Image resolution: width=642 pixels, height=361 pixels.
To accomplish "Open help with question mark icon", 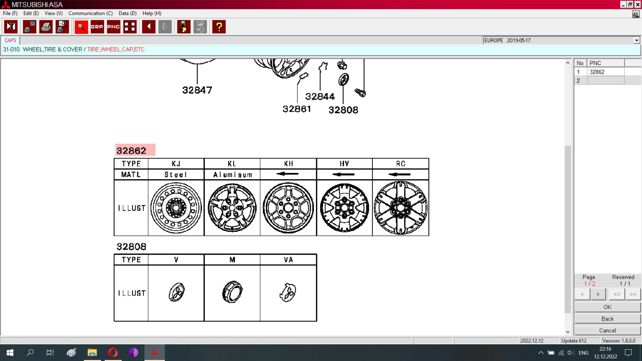I will [219, 27].
